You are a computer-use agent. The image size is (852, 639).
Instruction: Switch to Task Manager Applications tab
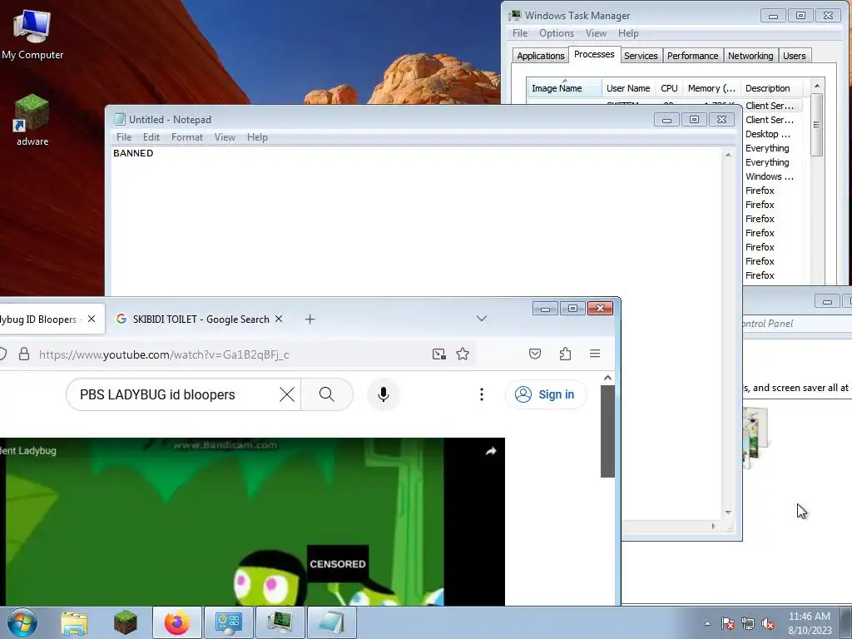pyautogui.click(x=541, y=56)
